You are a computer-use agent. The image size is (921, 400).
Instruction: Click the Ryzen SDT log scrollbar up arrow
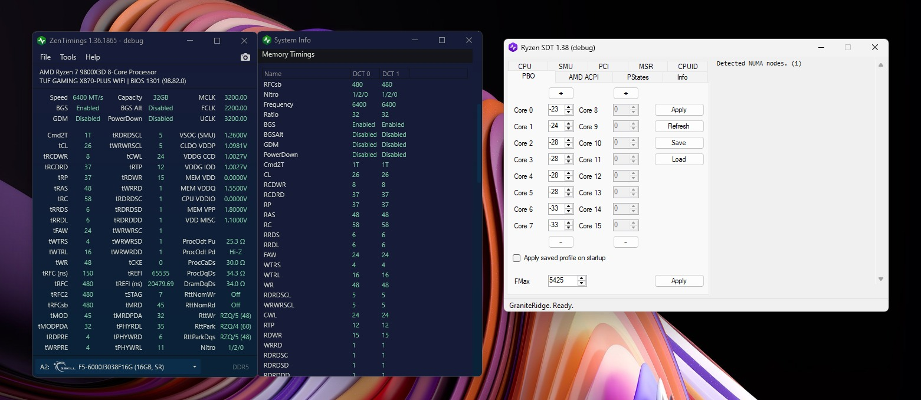pyautogui.click(x=881, y=65)
